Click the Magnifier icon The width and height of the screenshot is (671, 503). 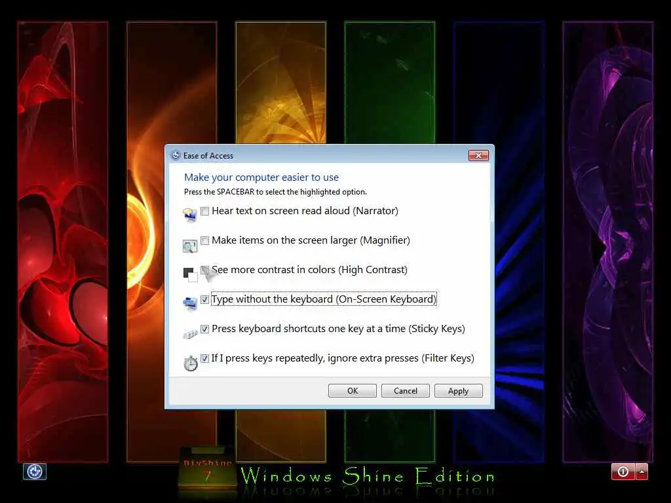point(190,246)
